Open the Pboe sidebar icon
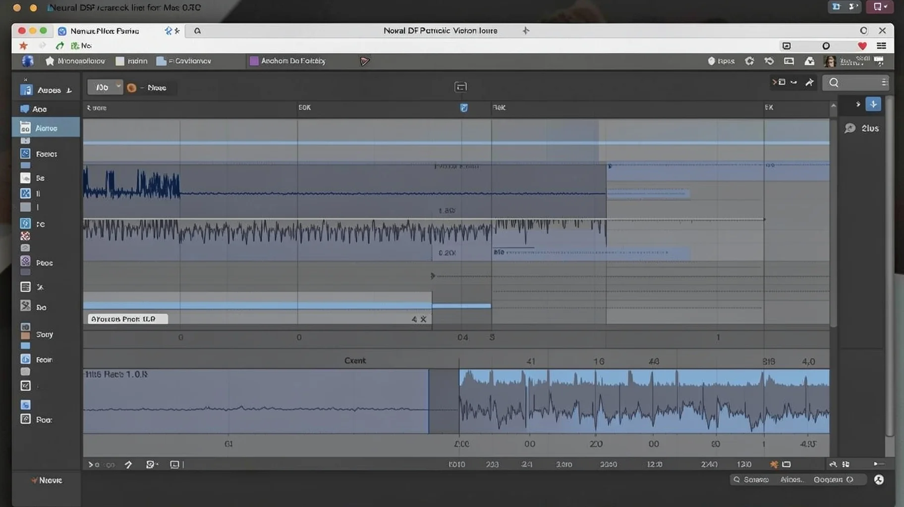This screenshot has height=507, width=904. [x=25, y=261]
